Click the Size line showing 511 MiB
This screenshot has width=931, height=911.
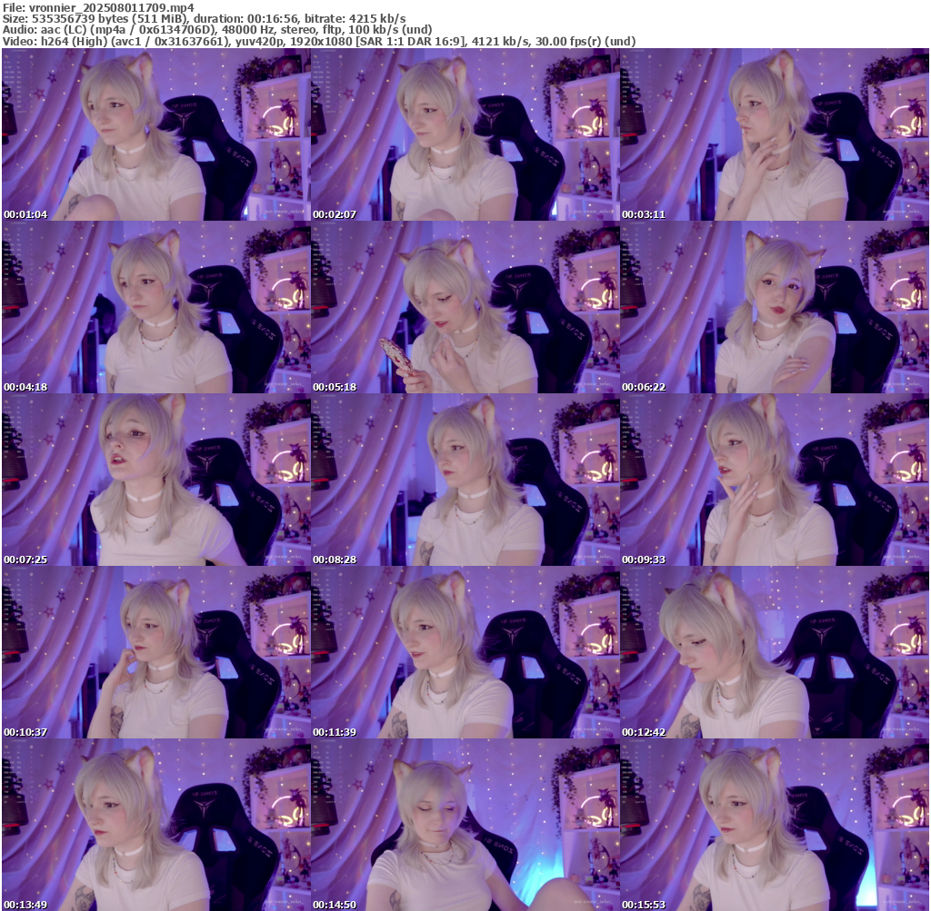click(205, 19)
